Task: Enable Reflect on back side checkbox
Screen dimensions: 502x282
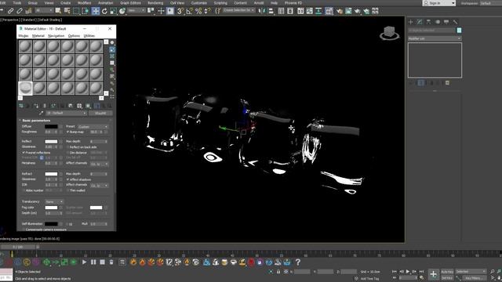Action: pyautogui.click(x=68, y=147)
